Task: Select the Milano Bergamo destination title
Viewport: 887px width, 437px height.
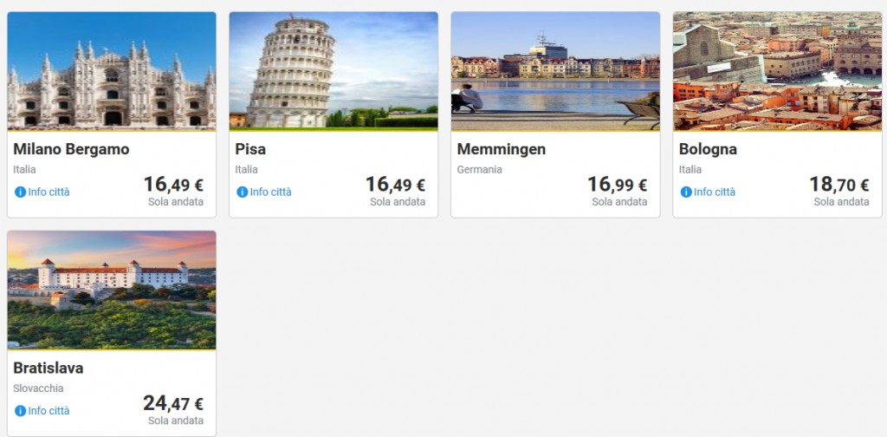Action: pyautogui.click(x=71, y=149)
